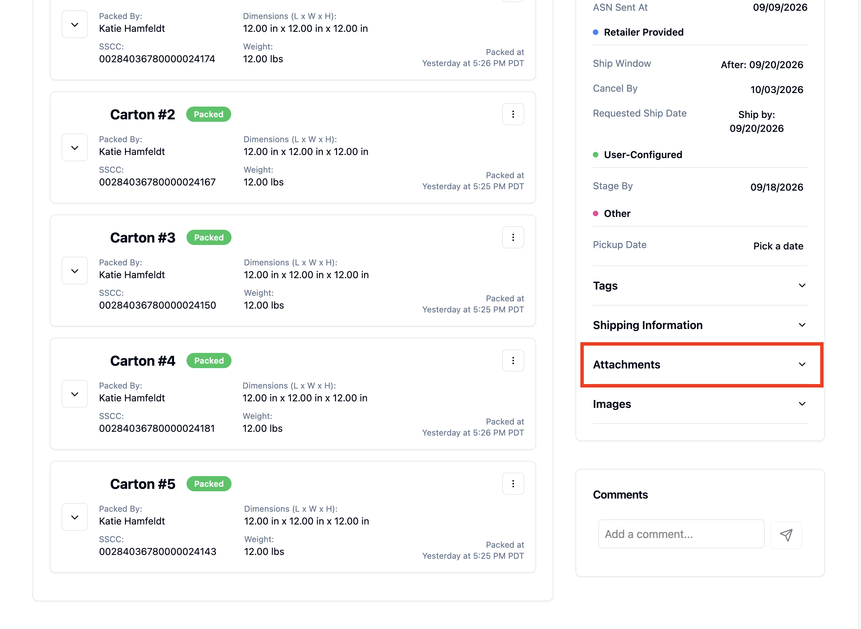Image resolution: width=861 pixels, height=629 pixels.
Task: Click Carton #3 Packed status badge
Action: 209,237
